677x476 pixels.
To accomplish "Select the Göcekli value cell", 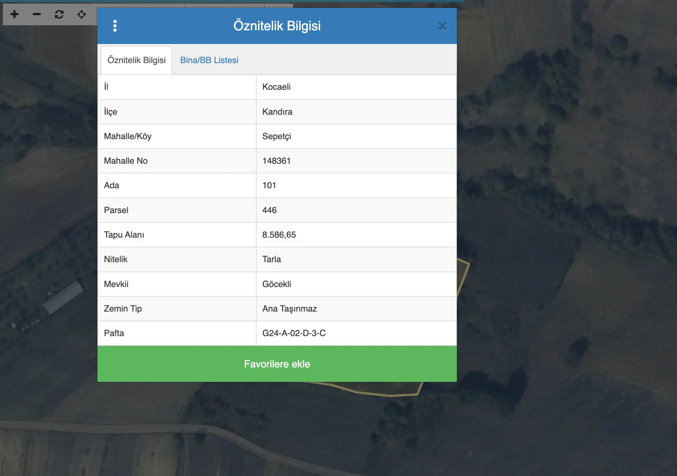I will (356, 284).
